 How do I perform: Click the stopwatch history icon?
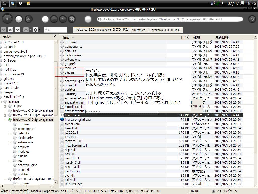pyautogui.click(x=35, y=30)
